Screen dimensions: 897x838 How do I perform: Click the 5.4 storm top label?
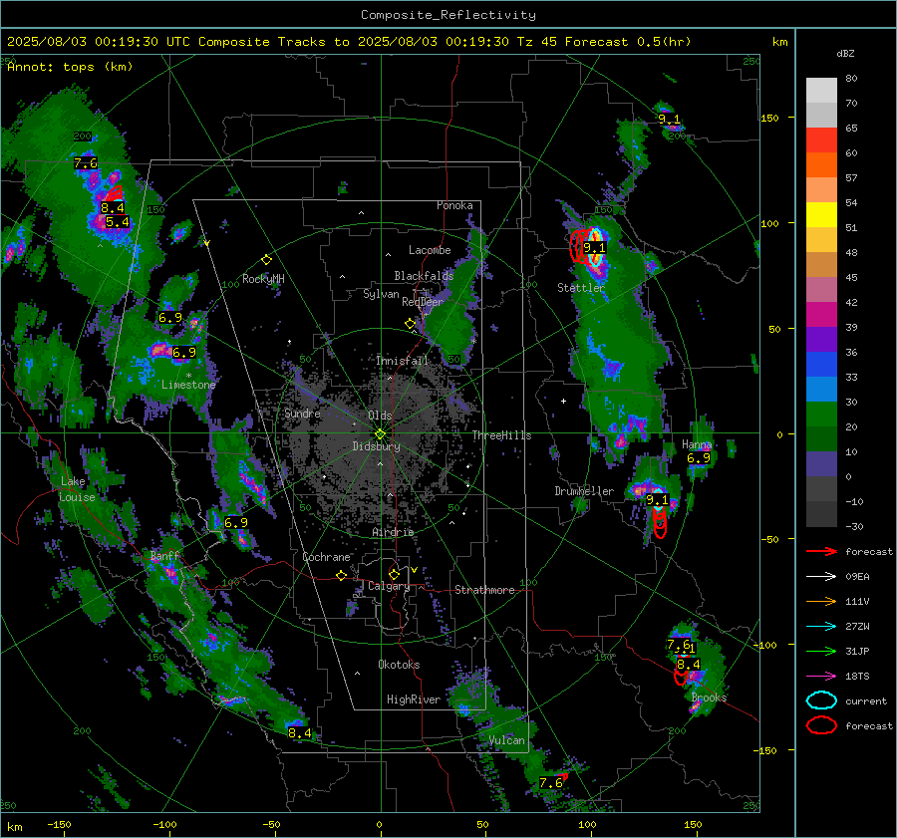click(118, 222)
